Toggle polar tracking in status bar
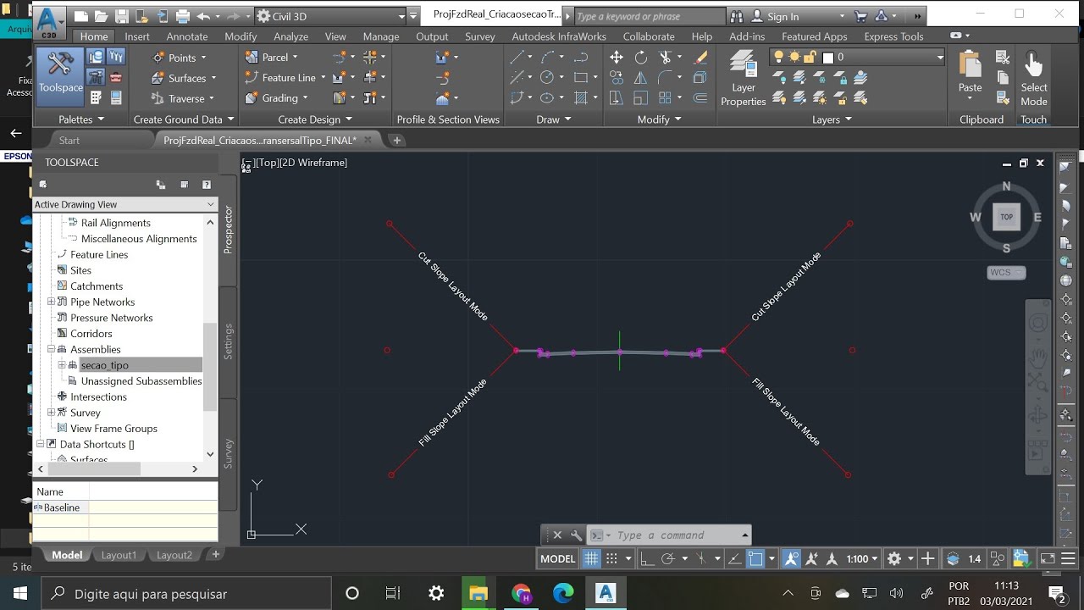The image size is (1084, 610). click(x=667, y=558)
